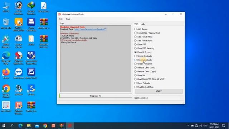229x129 pixels.
Task: Open the notification center icon
Action: pos(224,126)
